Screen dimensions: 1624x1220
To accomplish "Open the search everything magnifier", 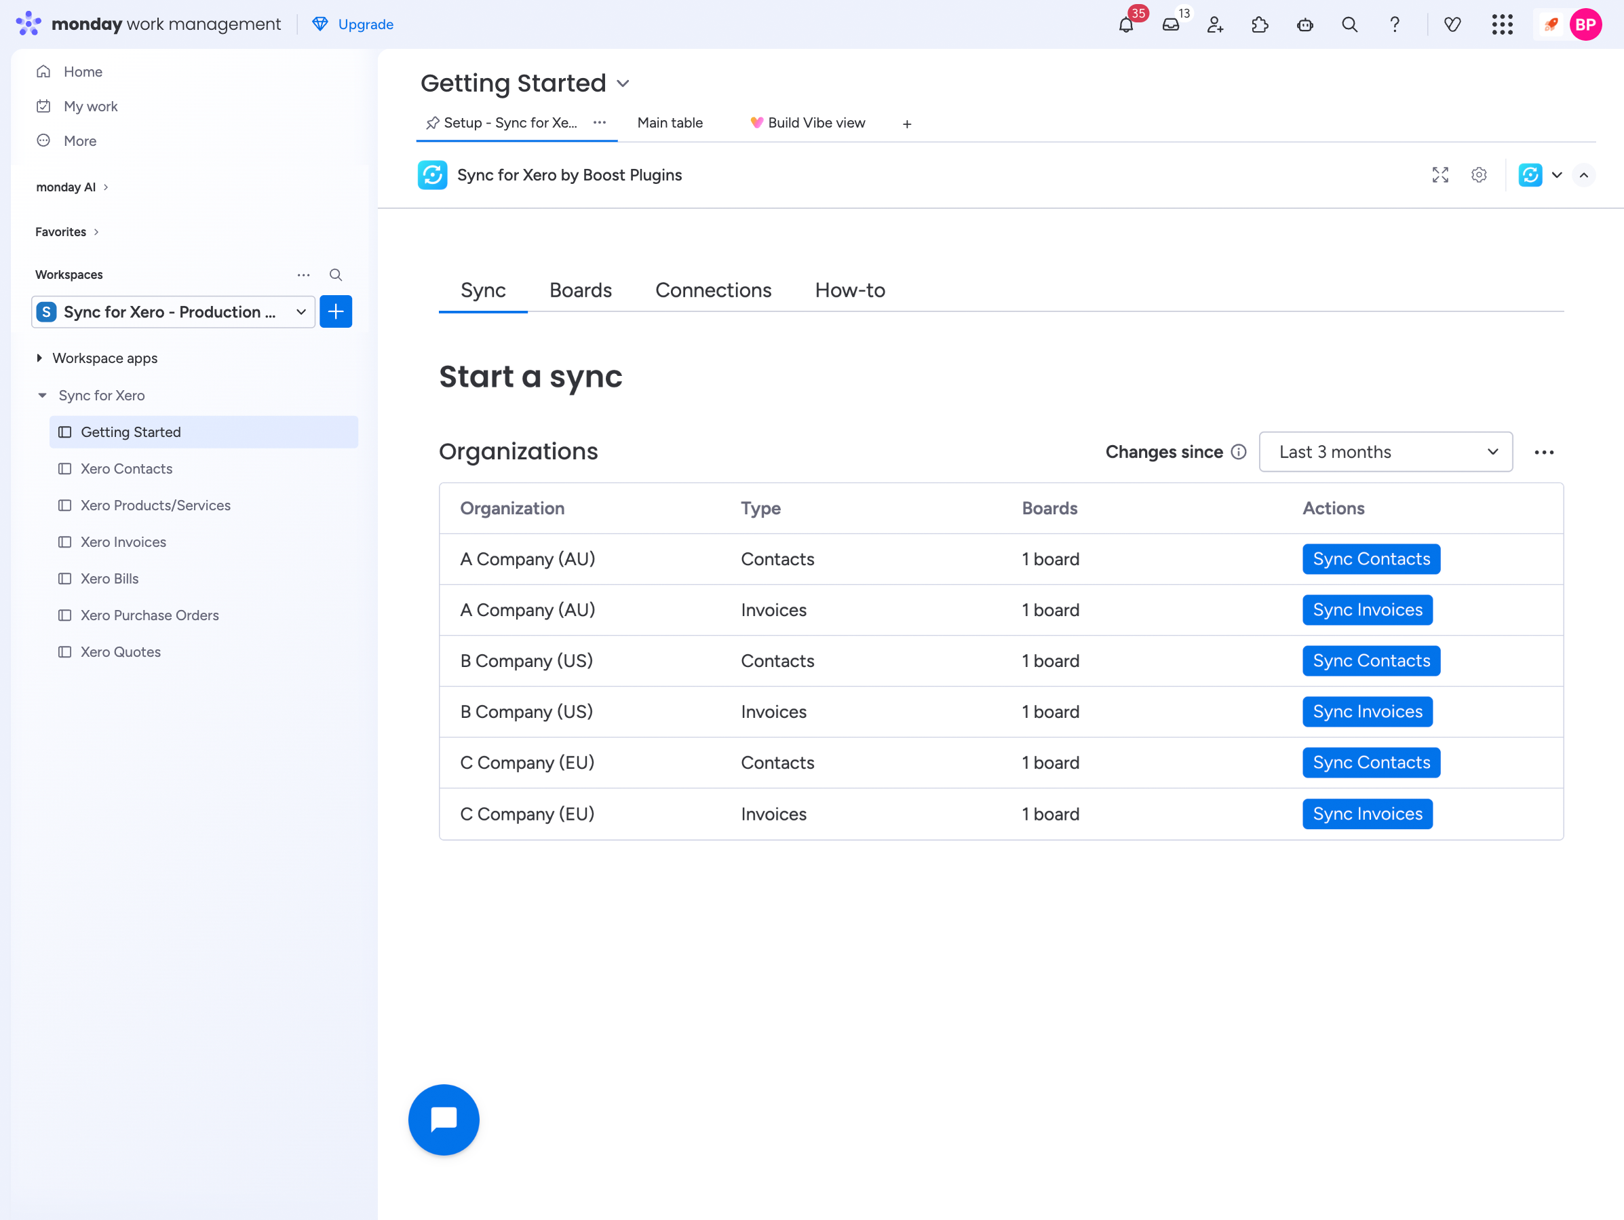I will (x=1349, y=25).
